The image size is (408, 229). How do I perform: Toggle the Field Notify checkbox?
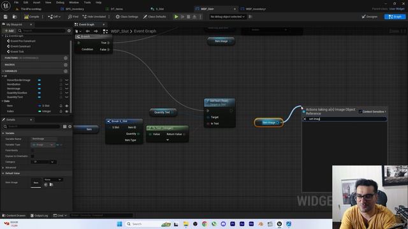coord(33,150)
